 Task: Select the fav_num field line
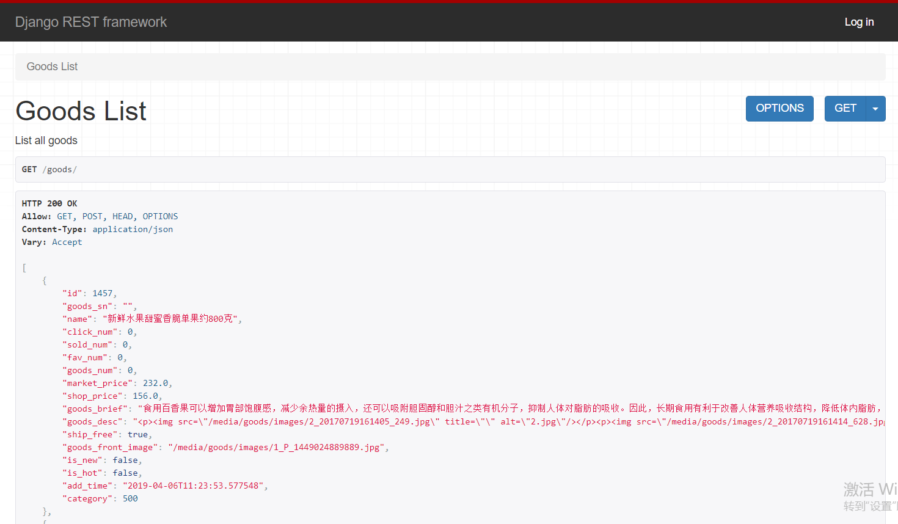(95, 357)
